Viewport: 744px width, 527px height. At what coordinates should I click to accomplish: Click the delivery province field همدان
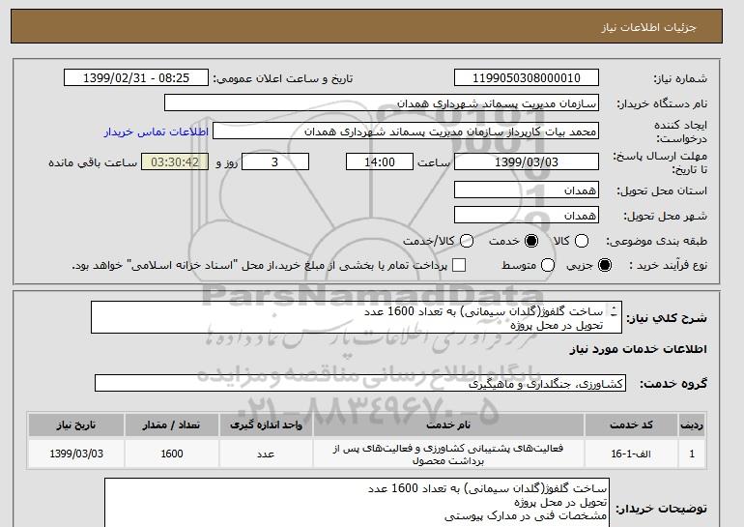tap(527, 190)
